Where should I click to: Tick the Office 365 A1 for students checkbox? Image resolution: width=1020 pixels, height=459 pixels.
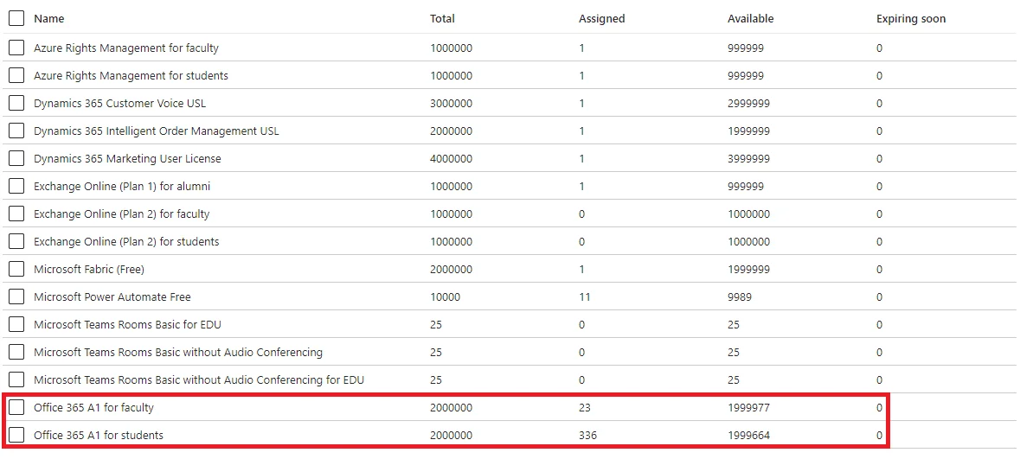(17, 435)
